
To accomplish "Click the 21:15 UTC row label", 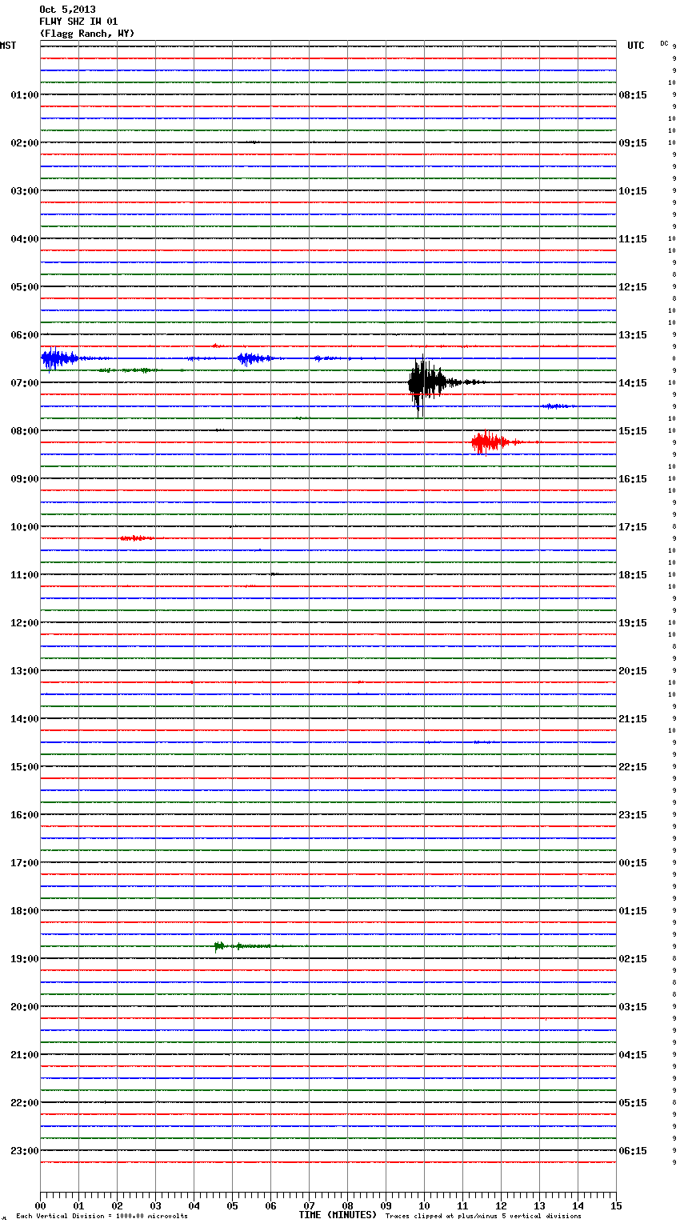I will tap(633, 719).
